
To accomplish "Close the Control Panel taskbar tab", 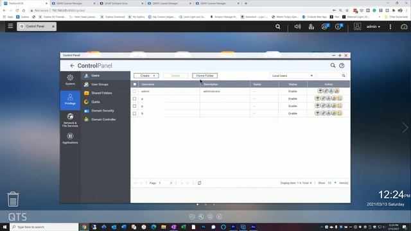I will pos(53,26).
